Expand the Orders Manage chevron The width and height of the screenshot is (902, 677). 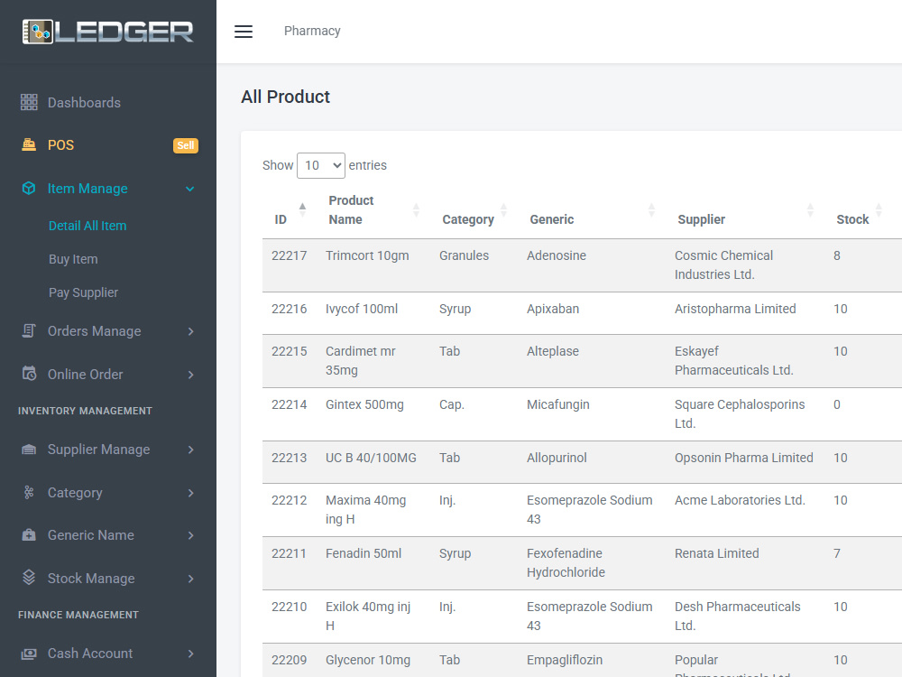coord(190,331)
